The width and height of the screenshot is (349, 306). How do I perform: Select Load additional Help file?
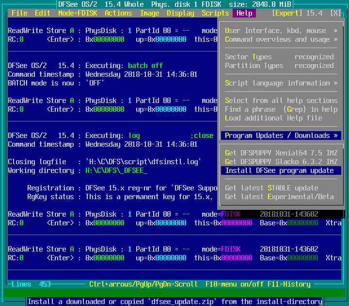[273, 118]
